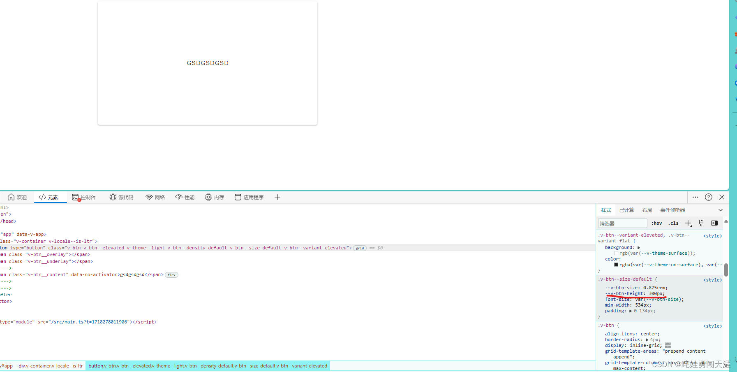Click the styles panel scrollbar thumb
This screenshot has width=737, height=372.
pyautogui.click(x=726, y=270)
